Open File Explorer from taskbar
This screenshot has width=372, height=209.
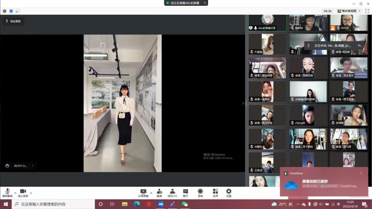pyautogui.click(x=125, y=204)
